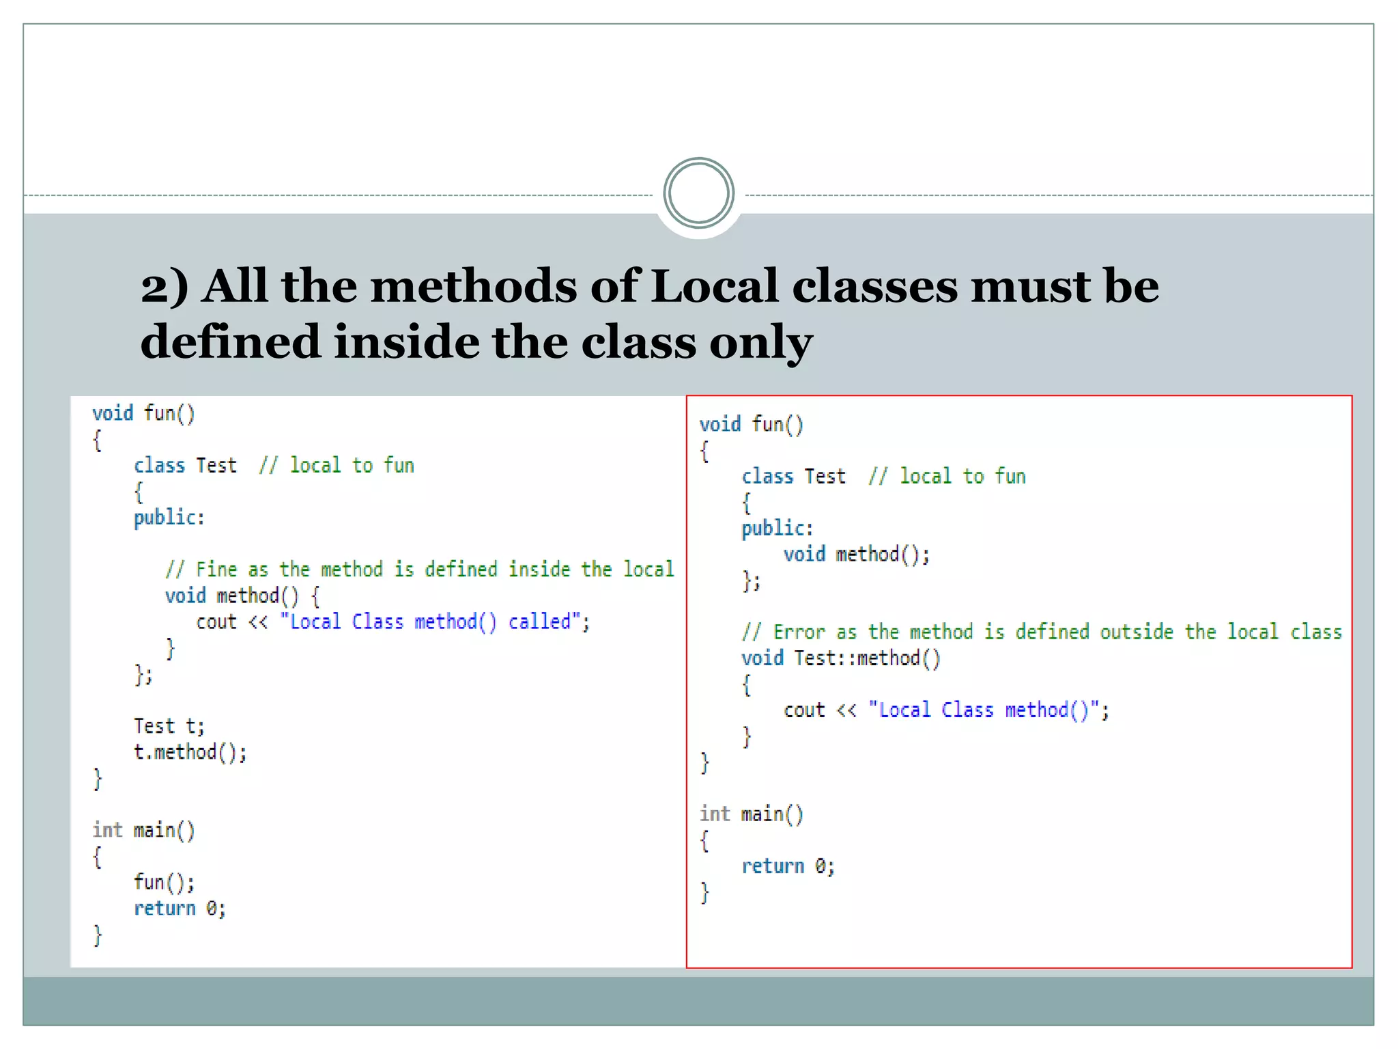Click 'public:' in the right code block
Screen dimensions: 1398x1049
(x=778, y=529)
